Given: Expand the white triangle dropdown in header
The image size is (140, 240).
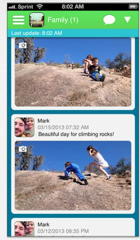Looking at the screenshot, I should [127, 20].
